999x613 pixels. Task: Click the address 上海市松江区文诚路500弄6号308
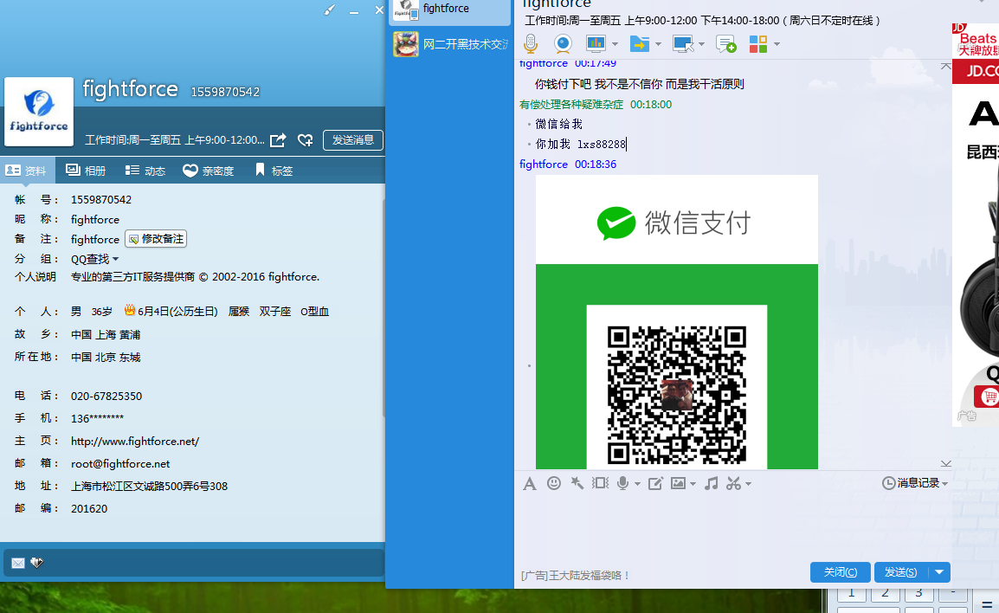click(x=149, y=487)
